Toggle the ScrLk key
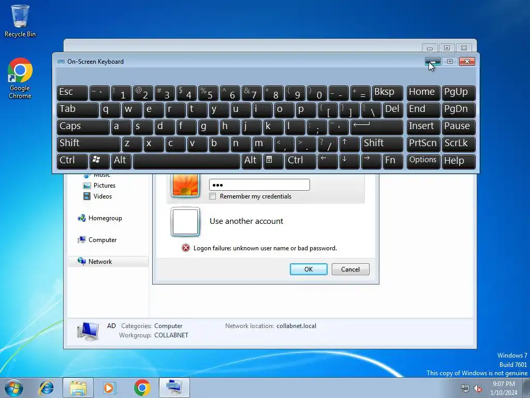Viewport: 530px width, 398px height. 459,145
